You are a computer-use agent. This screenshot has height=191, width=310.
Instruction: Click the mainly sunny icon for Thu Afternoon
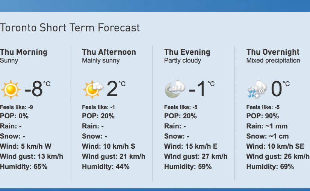pos(92,90)
